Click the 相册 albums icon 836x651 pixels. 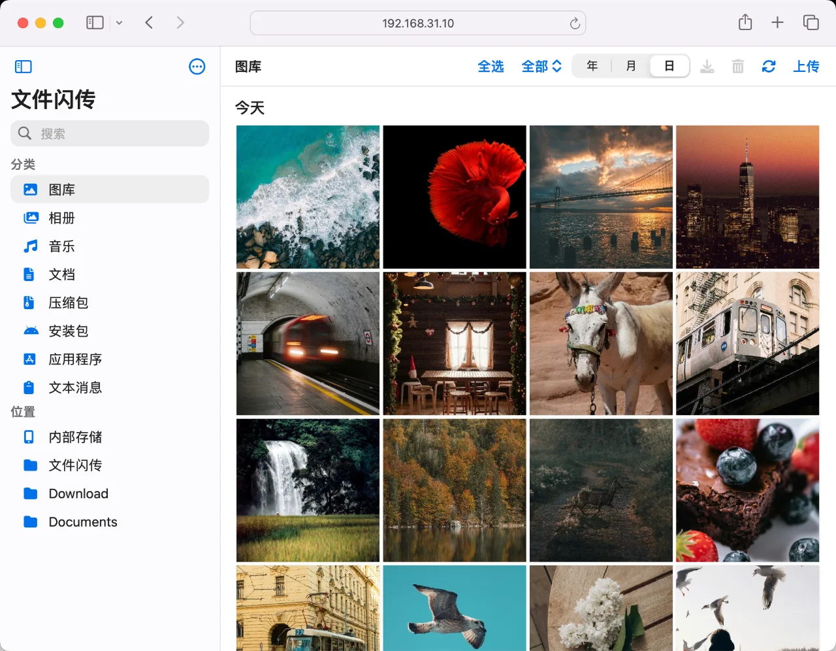(31, 218)
